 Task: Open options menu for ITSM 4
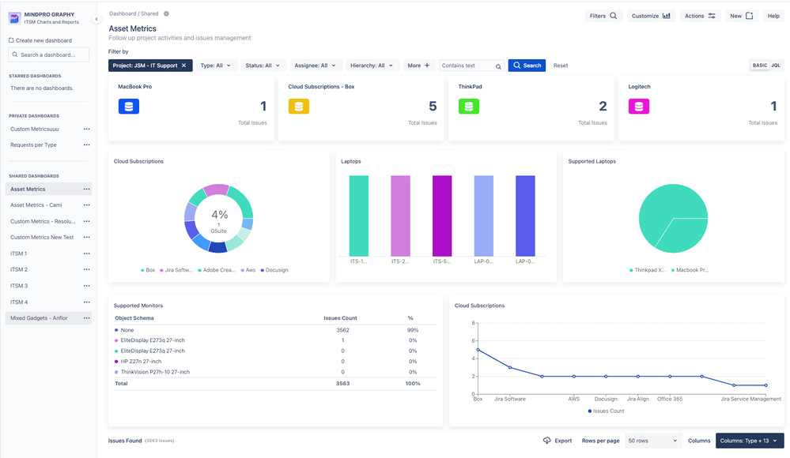[x=87, y=302]
